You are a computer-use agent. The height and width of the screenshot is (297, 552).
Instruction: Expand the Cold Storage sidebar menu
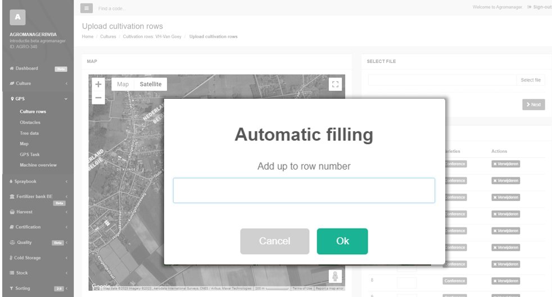38,258
